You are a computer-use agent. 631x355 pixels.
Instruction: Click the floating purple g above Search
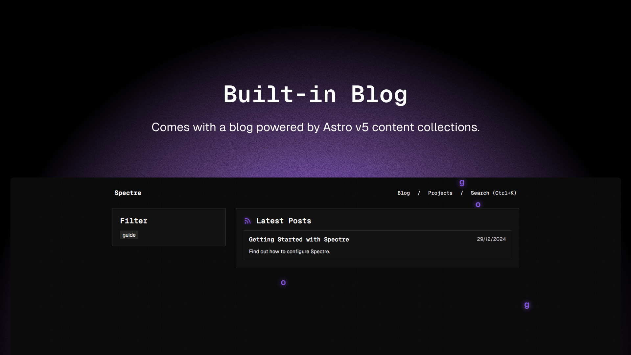462,182
